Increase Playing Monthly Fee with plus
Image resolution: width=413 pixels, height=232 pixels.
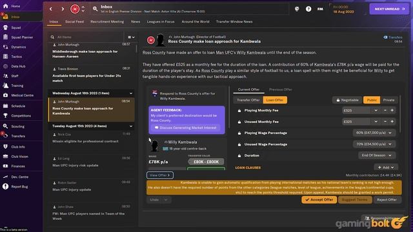[392, 110]
